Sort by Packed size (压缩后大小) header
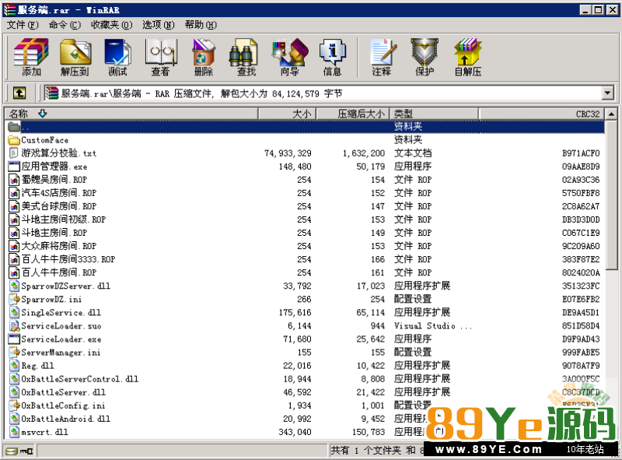Image resolution: width=622 pixels, height=460 pixels. 353,114
